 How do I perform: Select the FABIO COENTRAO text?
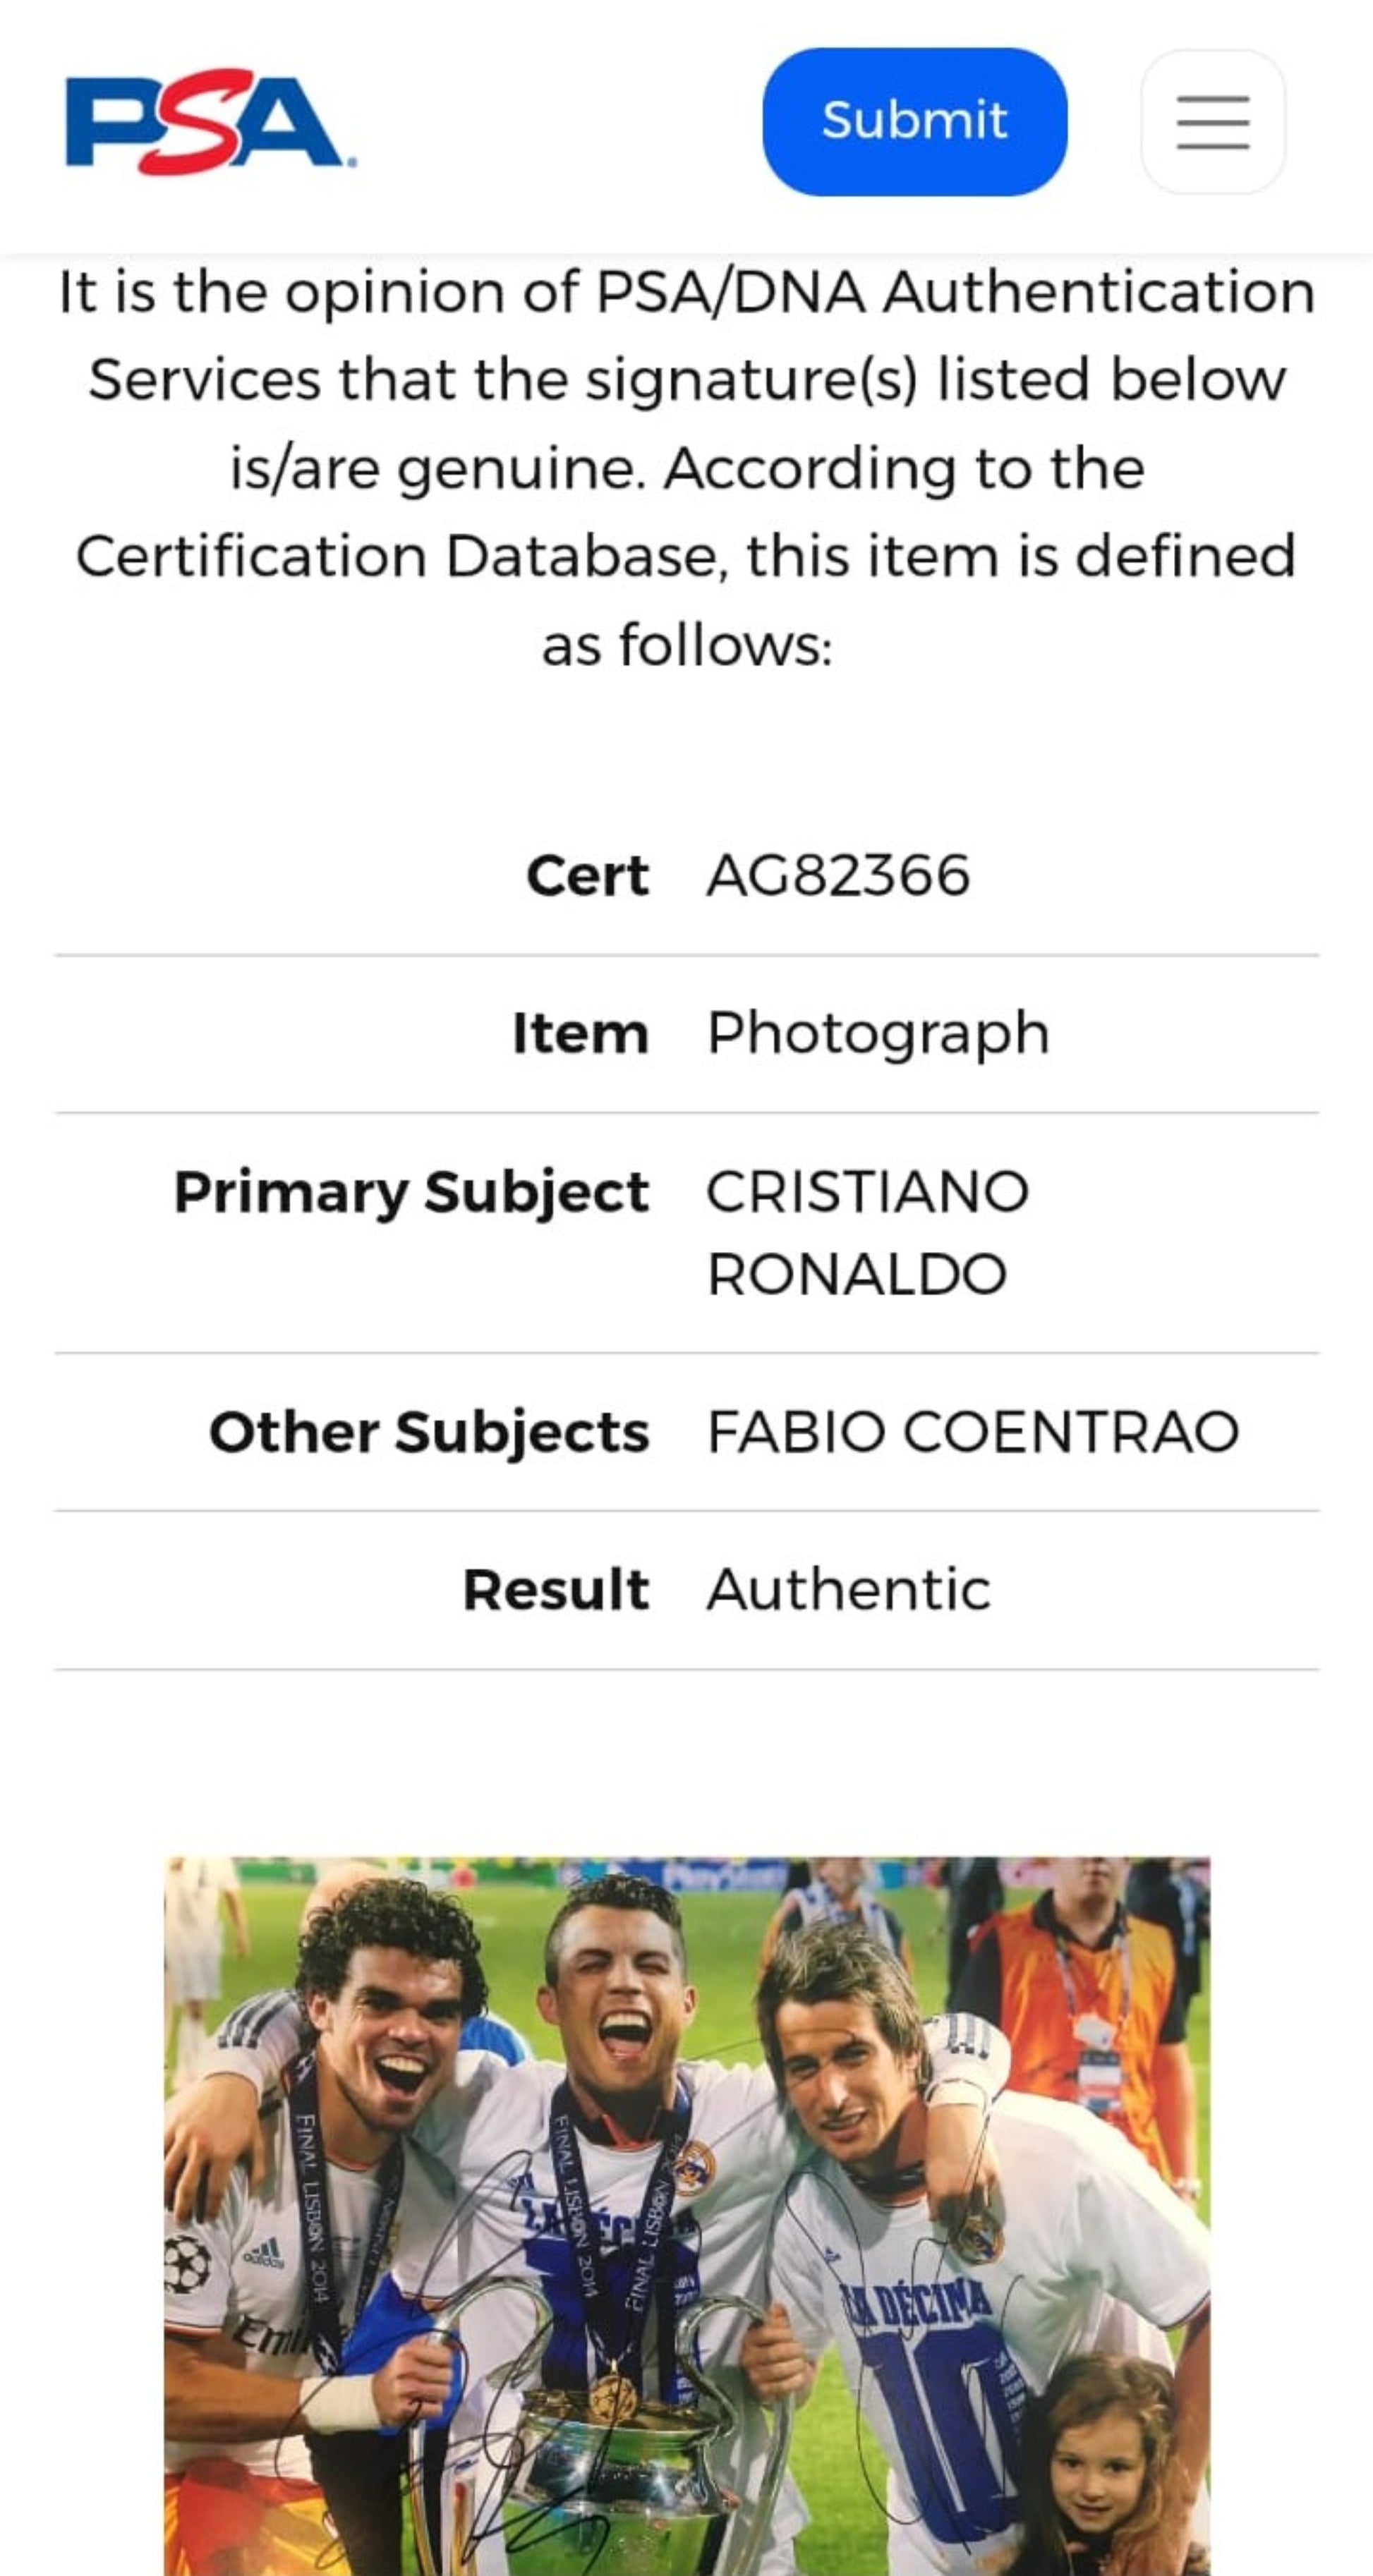[972, 1432]
